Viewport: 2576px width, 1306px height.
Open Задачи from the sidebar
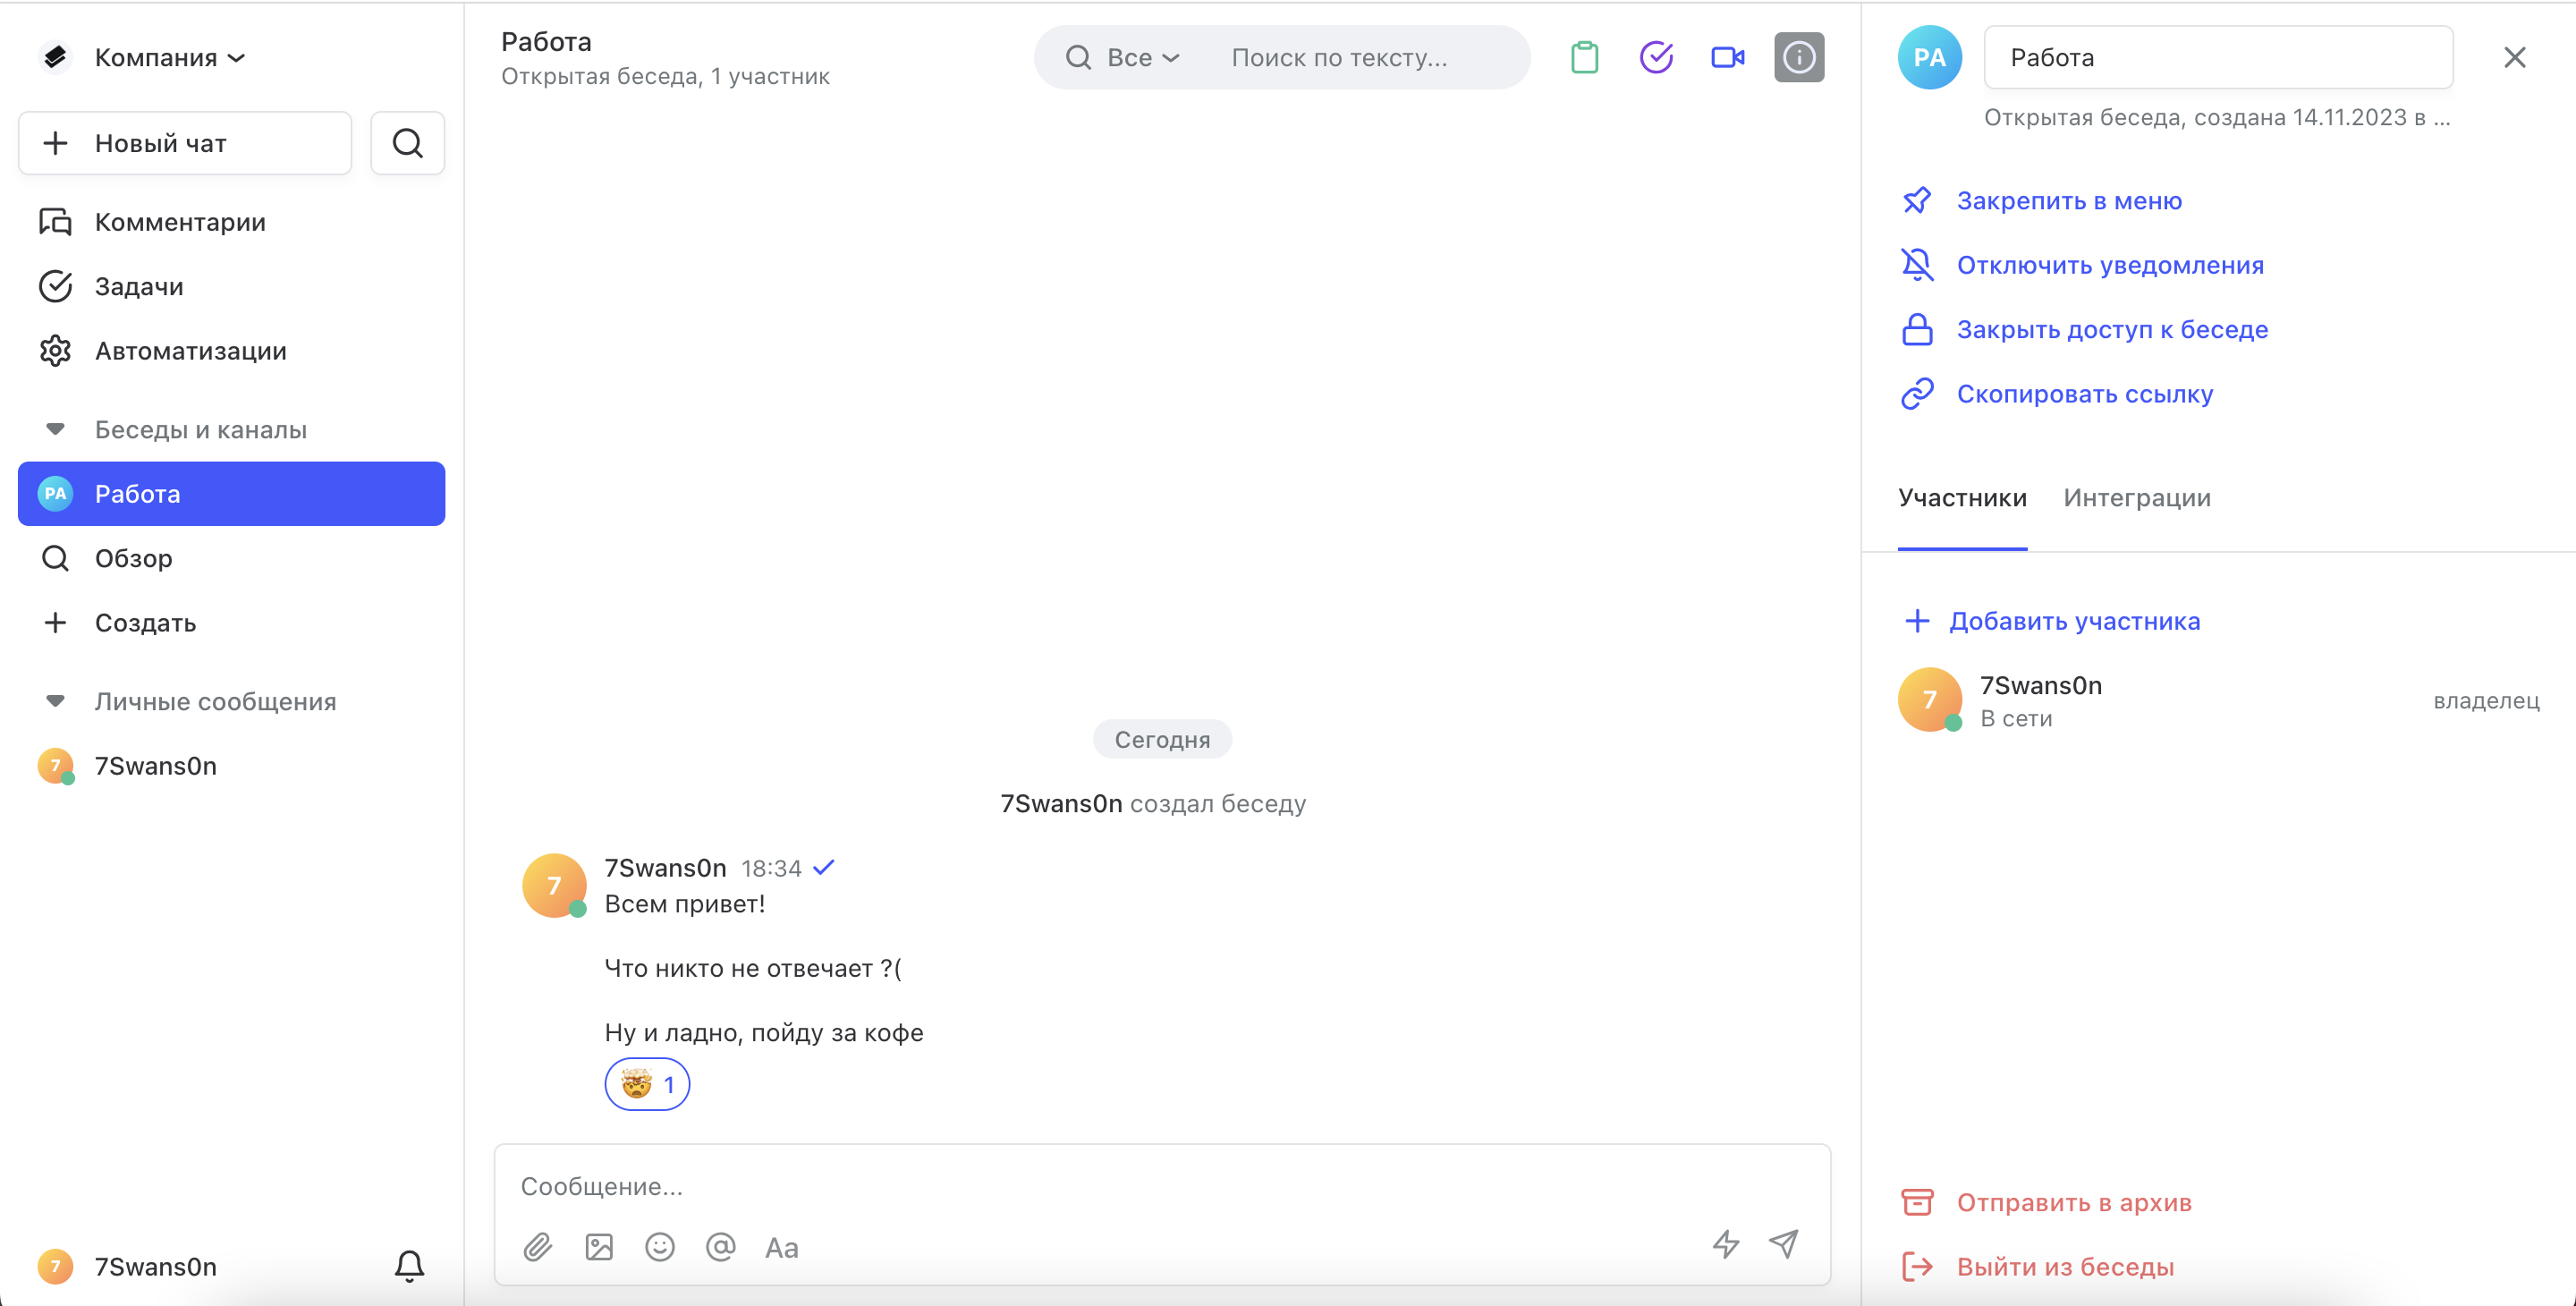click(139, 286)
